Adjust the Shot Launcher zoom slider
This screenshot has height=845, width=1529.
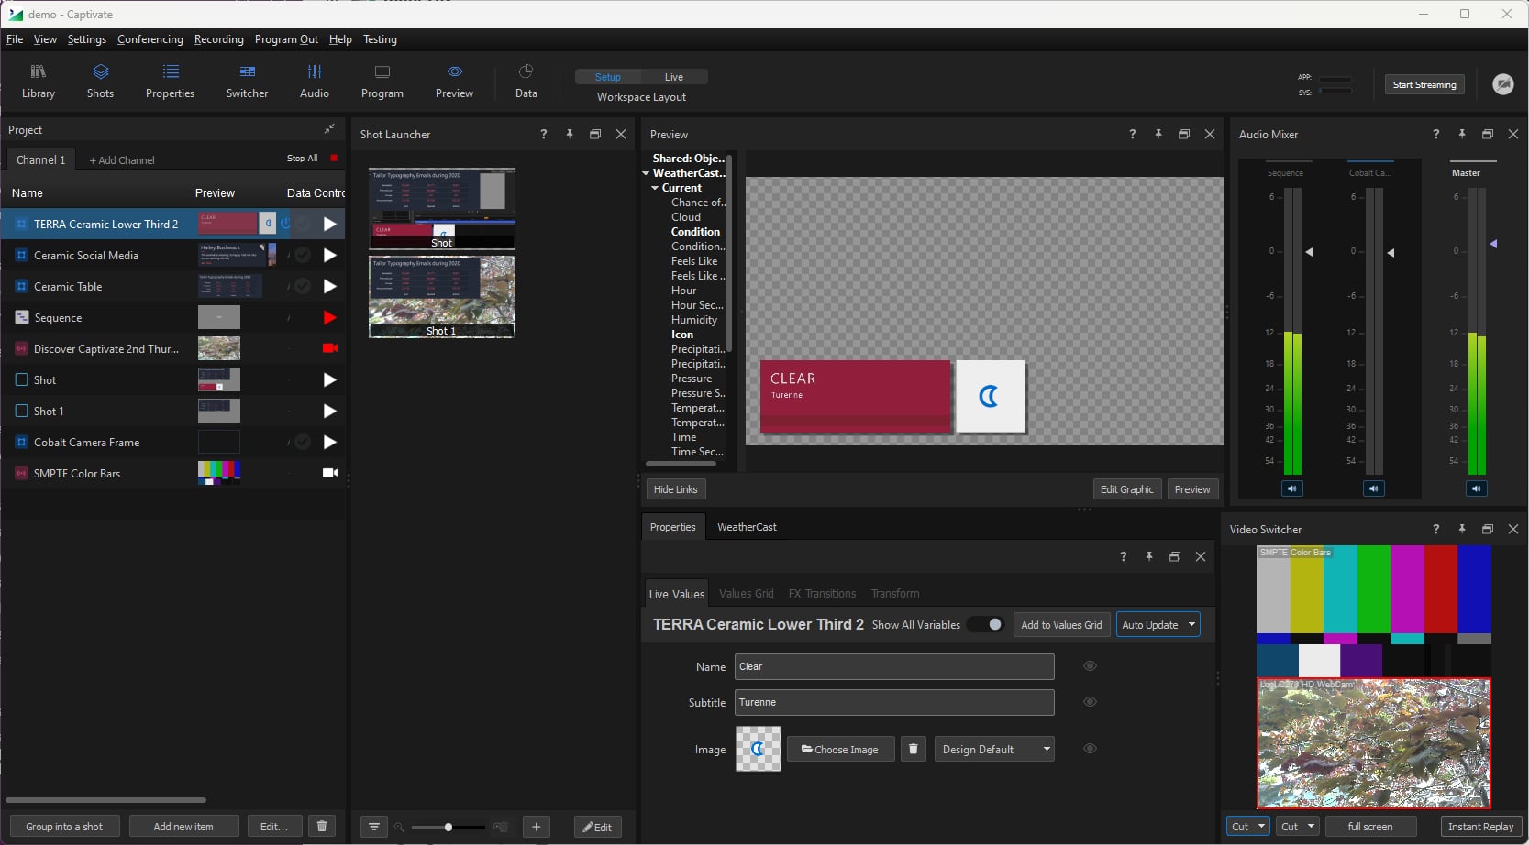449,827
